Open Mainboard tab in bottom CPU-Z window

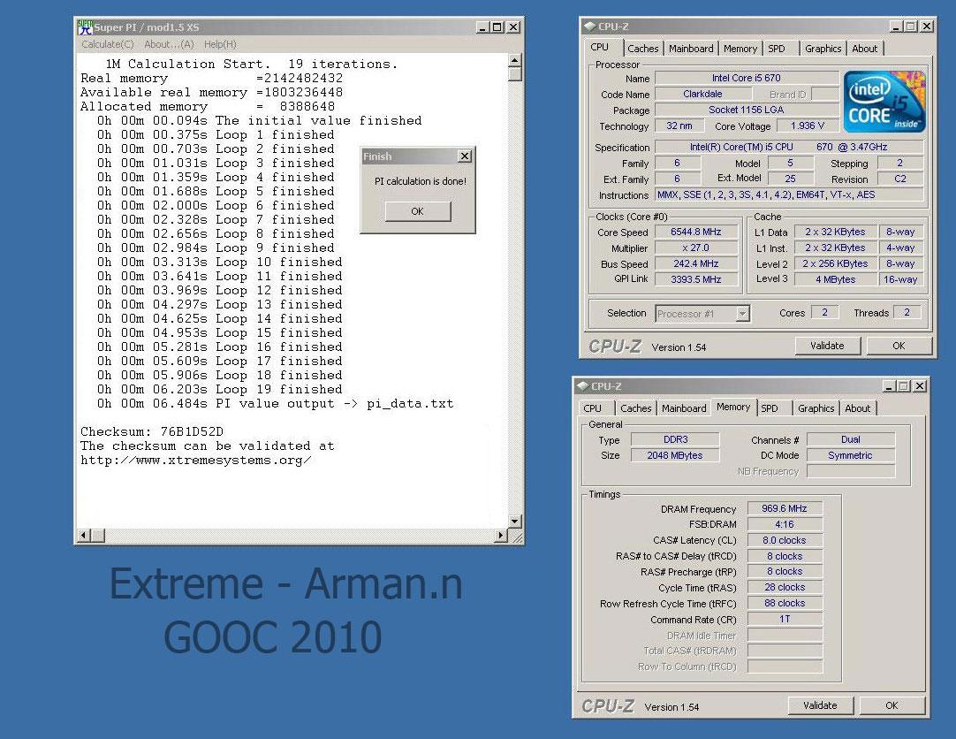coord(684,408)
